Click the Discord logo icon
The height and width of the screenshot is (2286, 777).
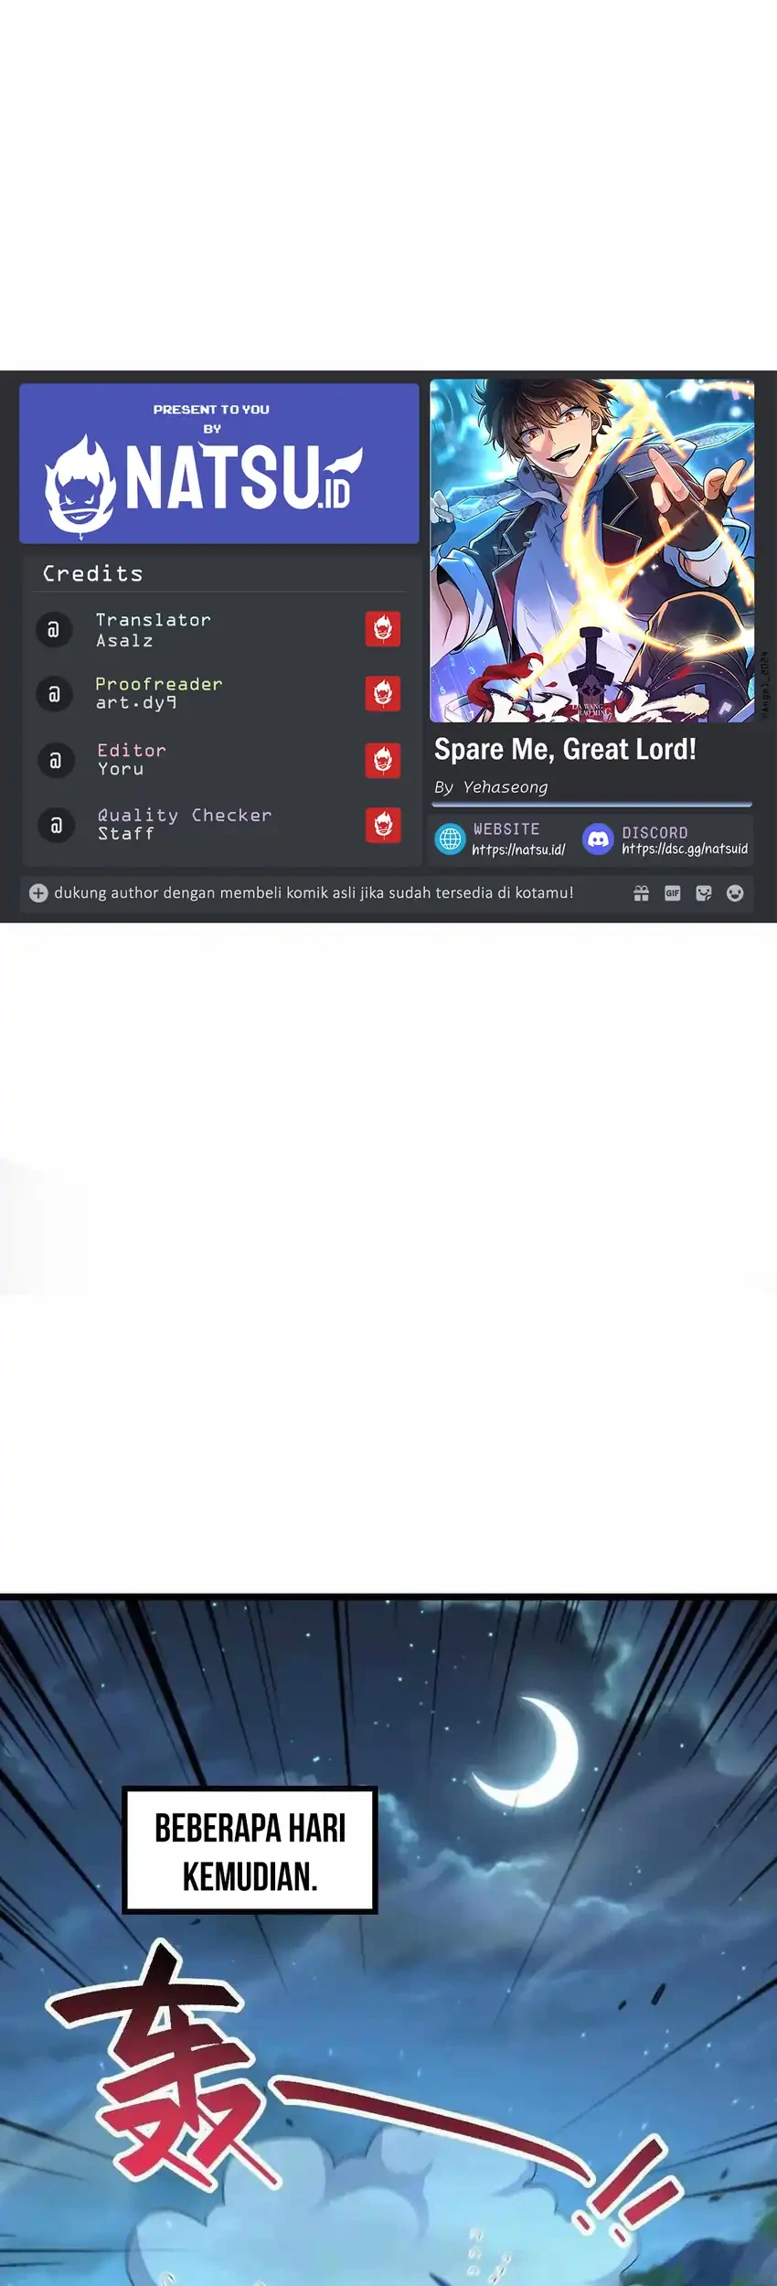click(x=598, y=839)
